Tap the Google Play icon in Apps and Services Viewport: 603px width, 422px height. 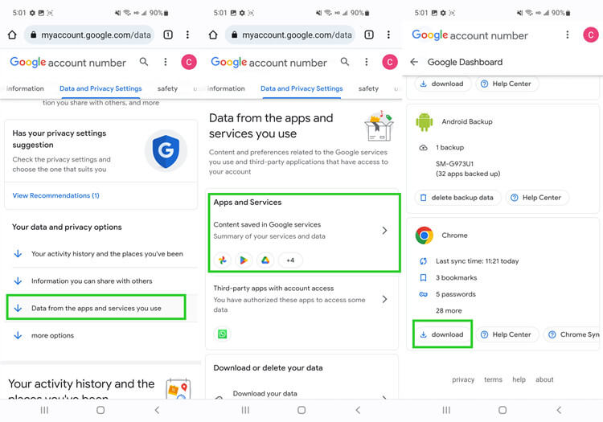point(244,260)
